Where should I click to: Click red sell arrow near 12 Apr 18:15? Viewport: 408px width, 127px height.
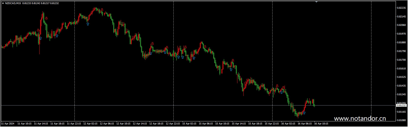(152, 43)
